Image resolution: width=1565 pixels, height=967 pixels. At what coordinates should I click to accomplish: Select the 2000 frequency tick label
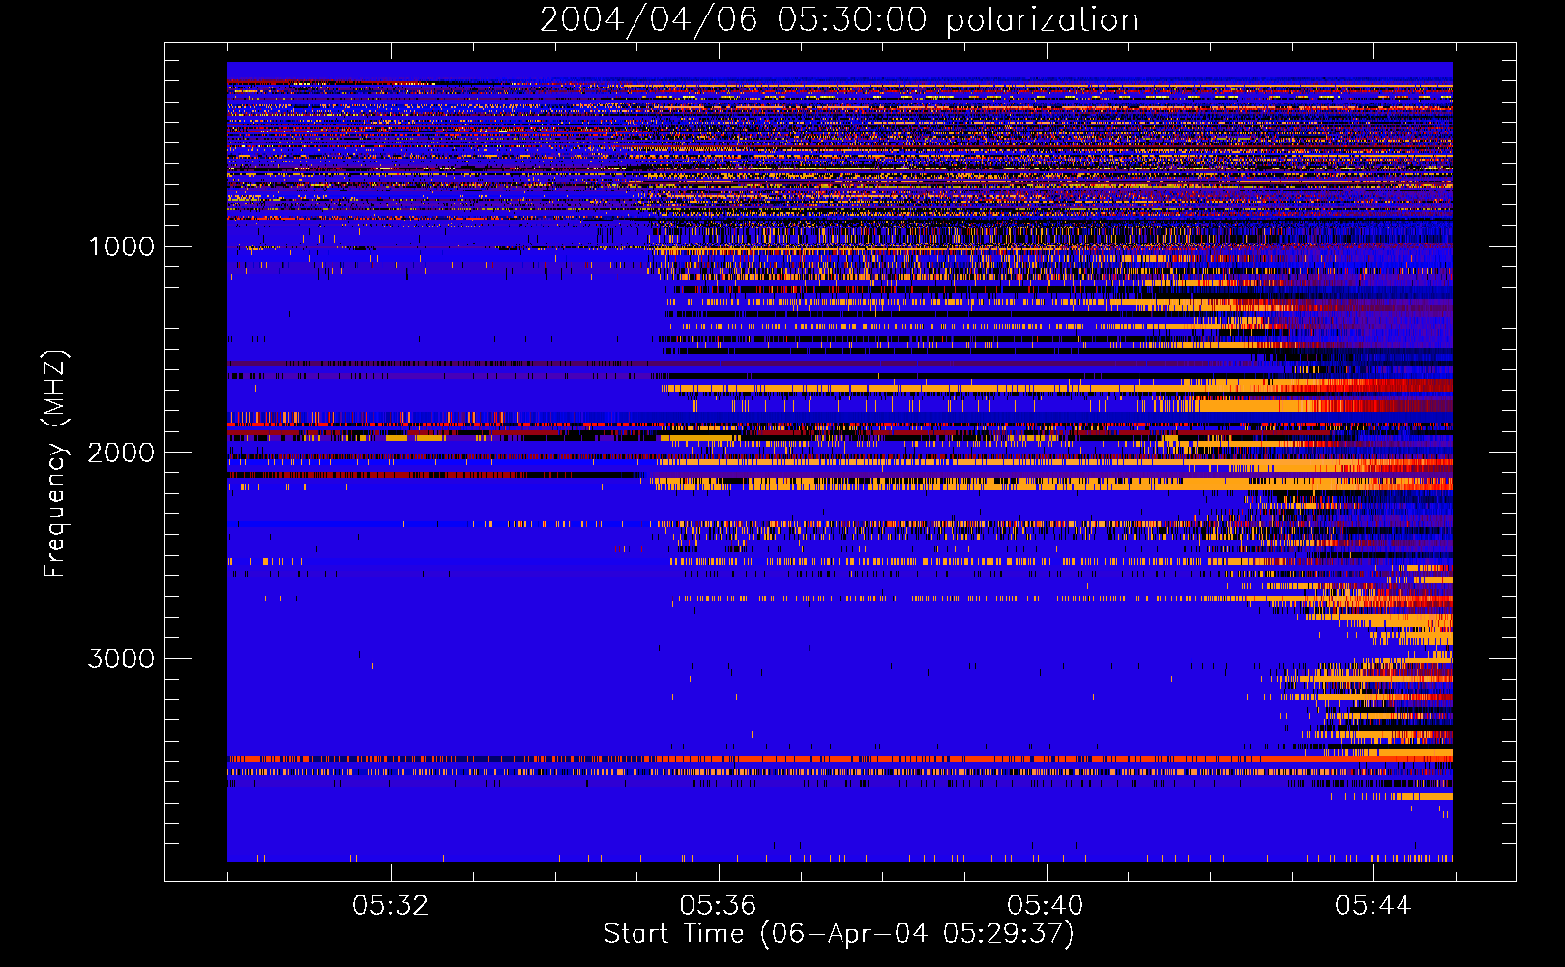click(121, 453)
